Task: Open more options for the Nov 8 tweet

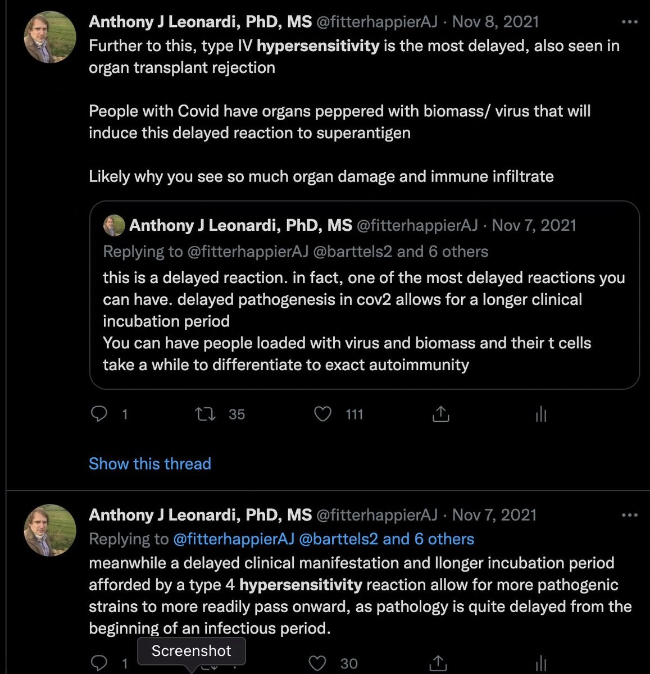Action: [630, 22]
